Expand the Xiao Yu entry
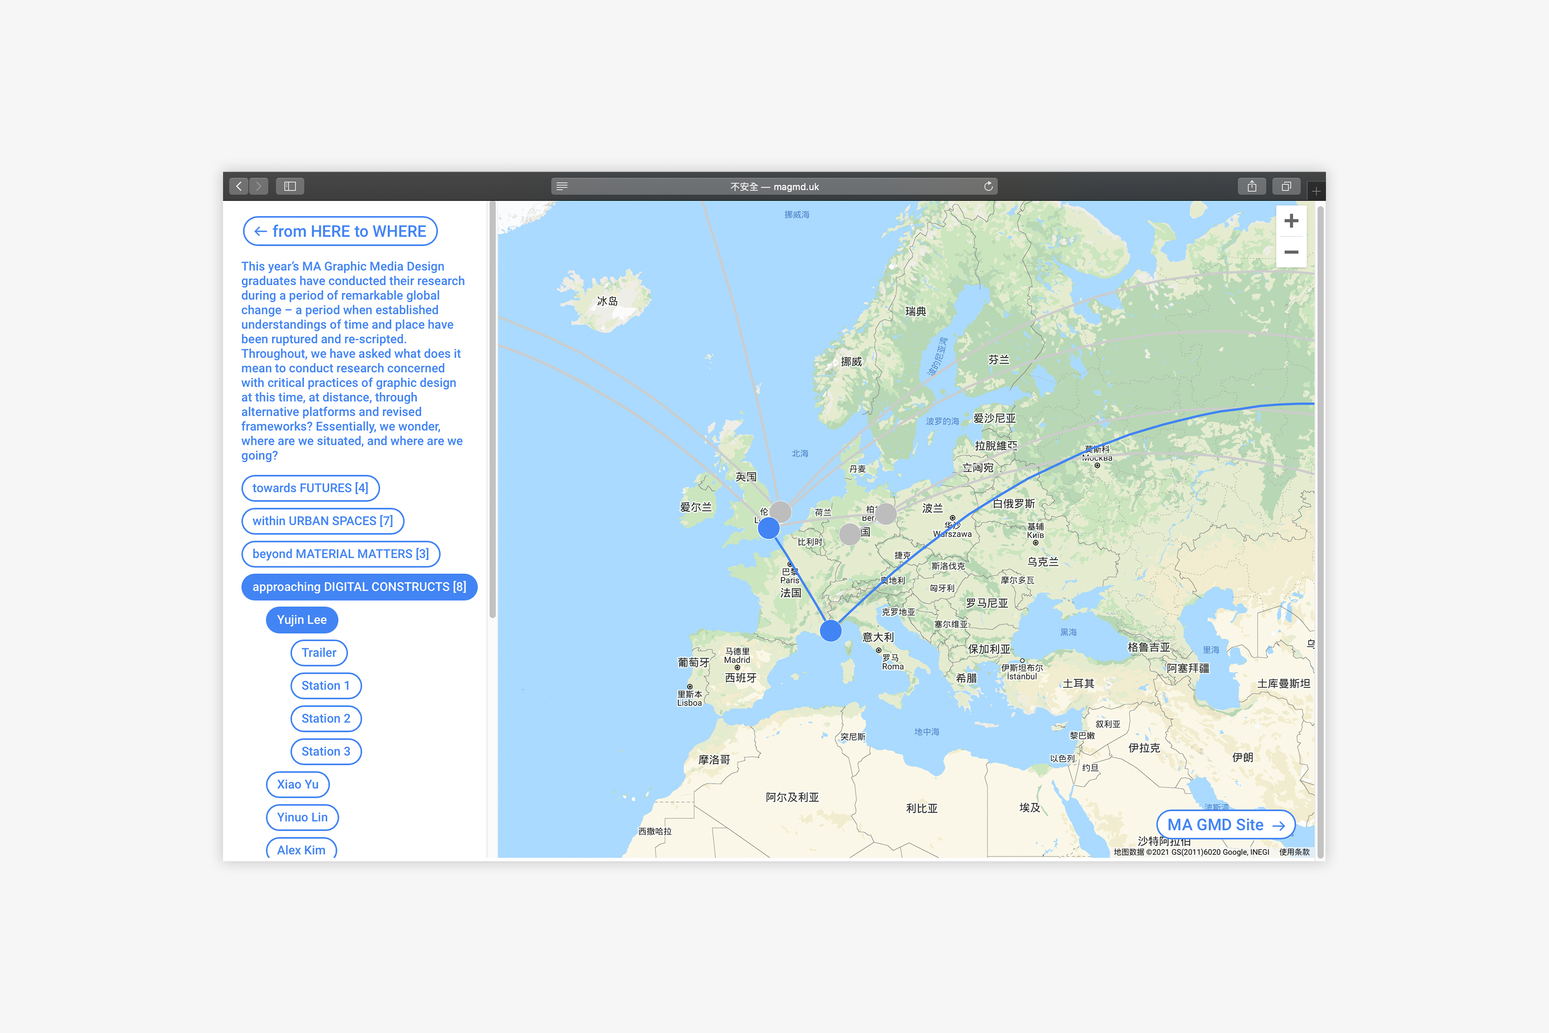The image size is (1549, 1033). click(x=298, y=785)
